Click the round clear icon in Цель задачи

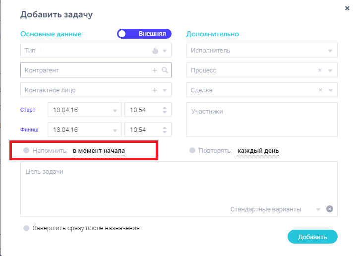tap(330, 209)
